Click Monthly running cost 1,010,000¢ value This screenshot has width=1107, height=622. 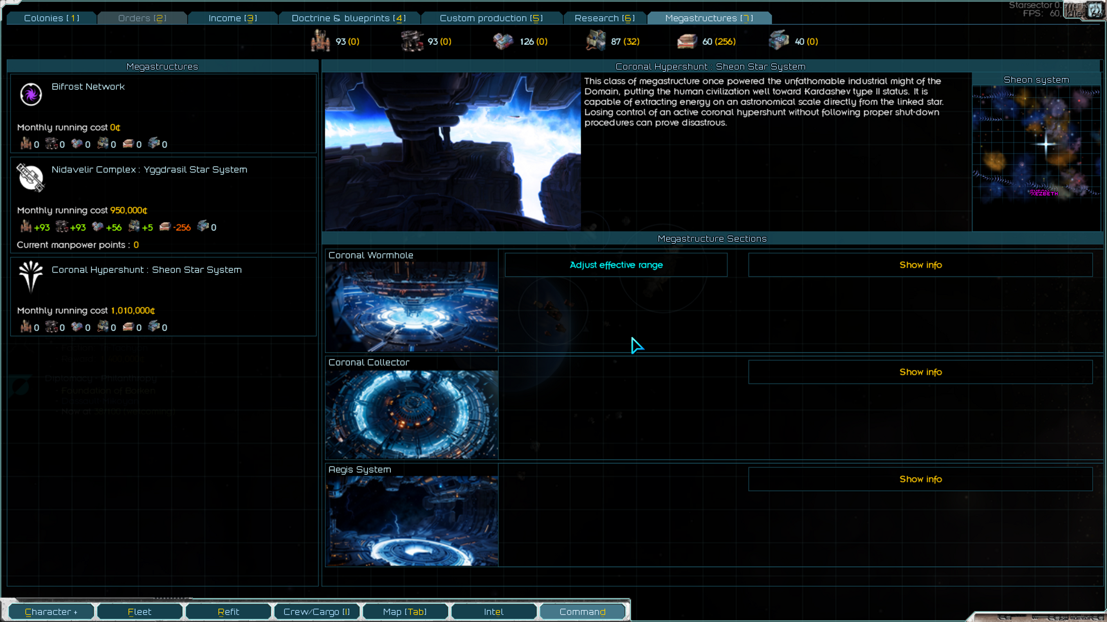pos(133,310)
